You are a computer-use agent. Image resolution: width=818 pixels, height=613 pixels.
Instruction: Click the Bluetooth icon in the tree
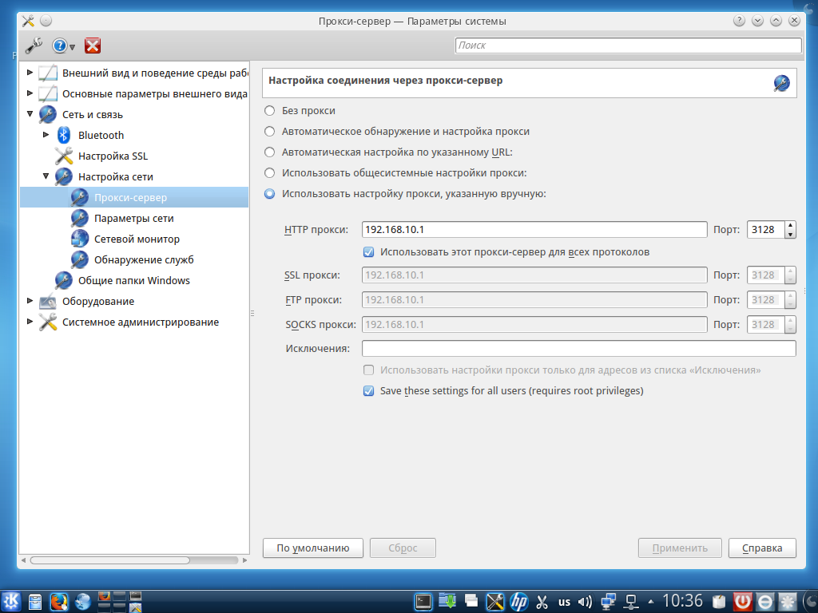click(x=64, y=135)
